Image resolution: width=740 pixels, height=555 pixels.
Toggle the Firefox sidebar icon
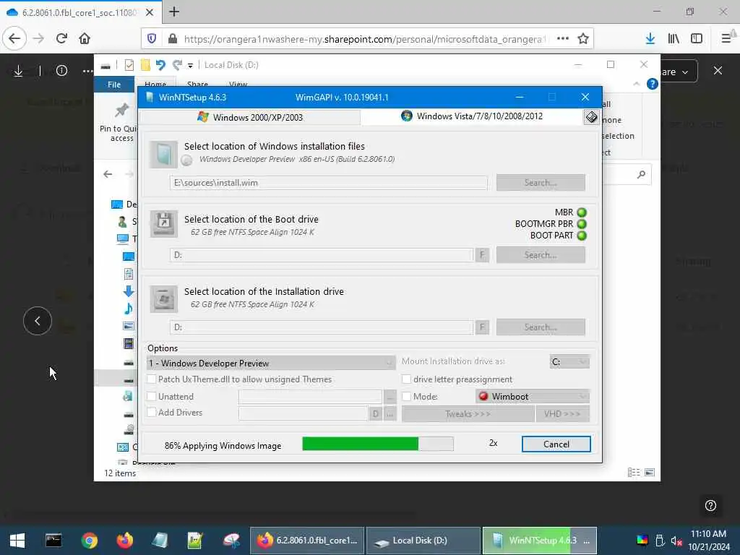point(697,39)
